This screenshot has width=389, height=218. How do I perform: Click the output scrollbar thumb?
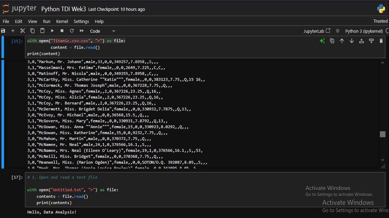click(383, 134)
